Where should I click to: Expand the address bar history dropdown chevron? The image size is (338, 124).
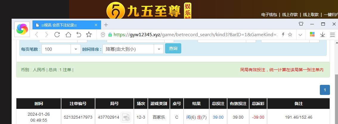click(x=300, y=35)
